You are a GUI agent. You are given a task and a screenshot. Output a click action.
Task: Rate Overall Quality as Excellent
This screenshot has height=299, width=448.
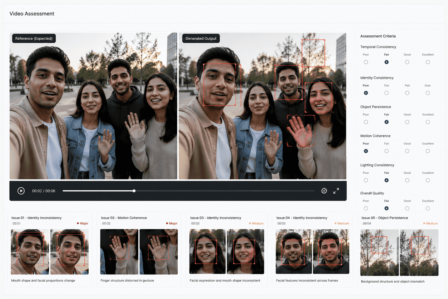click(x=428, y=208)
